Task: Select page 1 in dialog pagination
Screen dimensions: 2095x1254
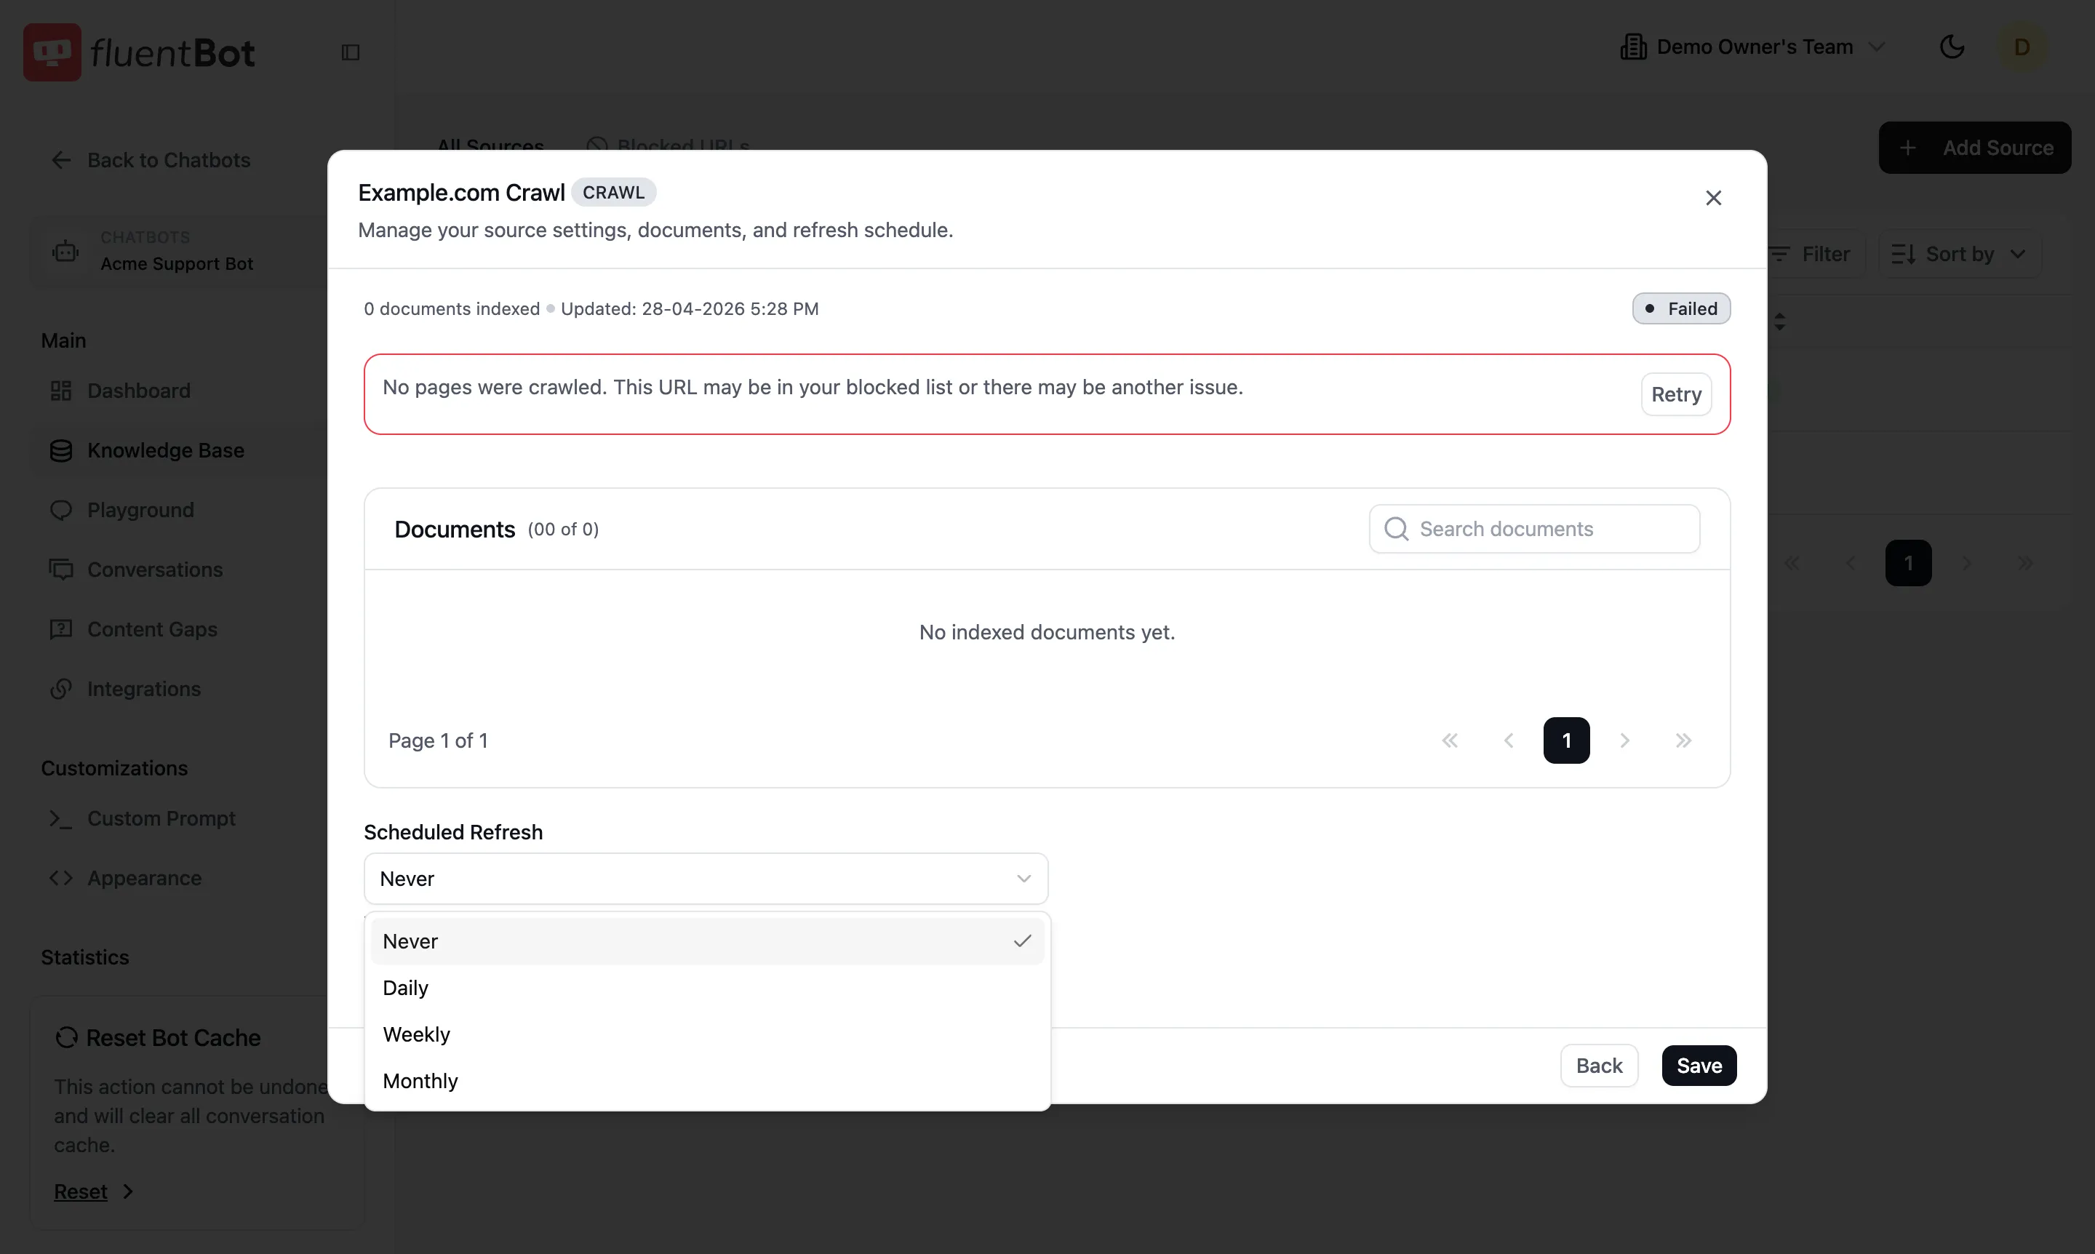Action: (x=1566, y=740)
